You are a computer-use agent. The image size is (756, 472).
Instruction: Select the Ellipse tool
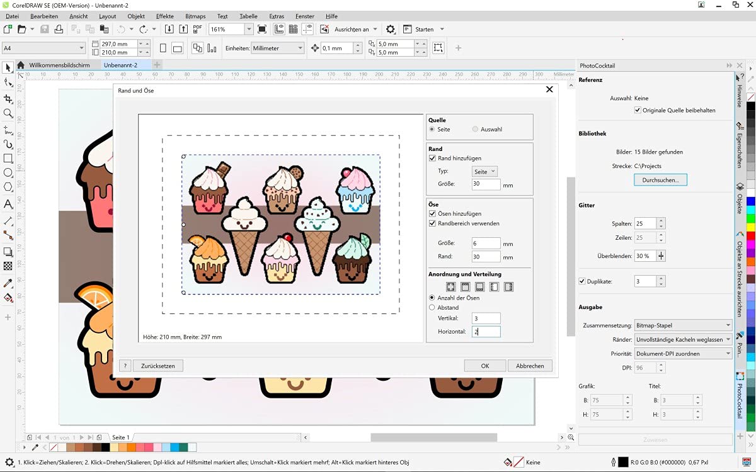[8, 172]
